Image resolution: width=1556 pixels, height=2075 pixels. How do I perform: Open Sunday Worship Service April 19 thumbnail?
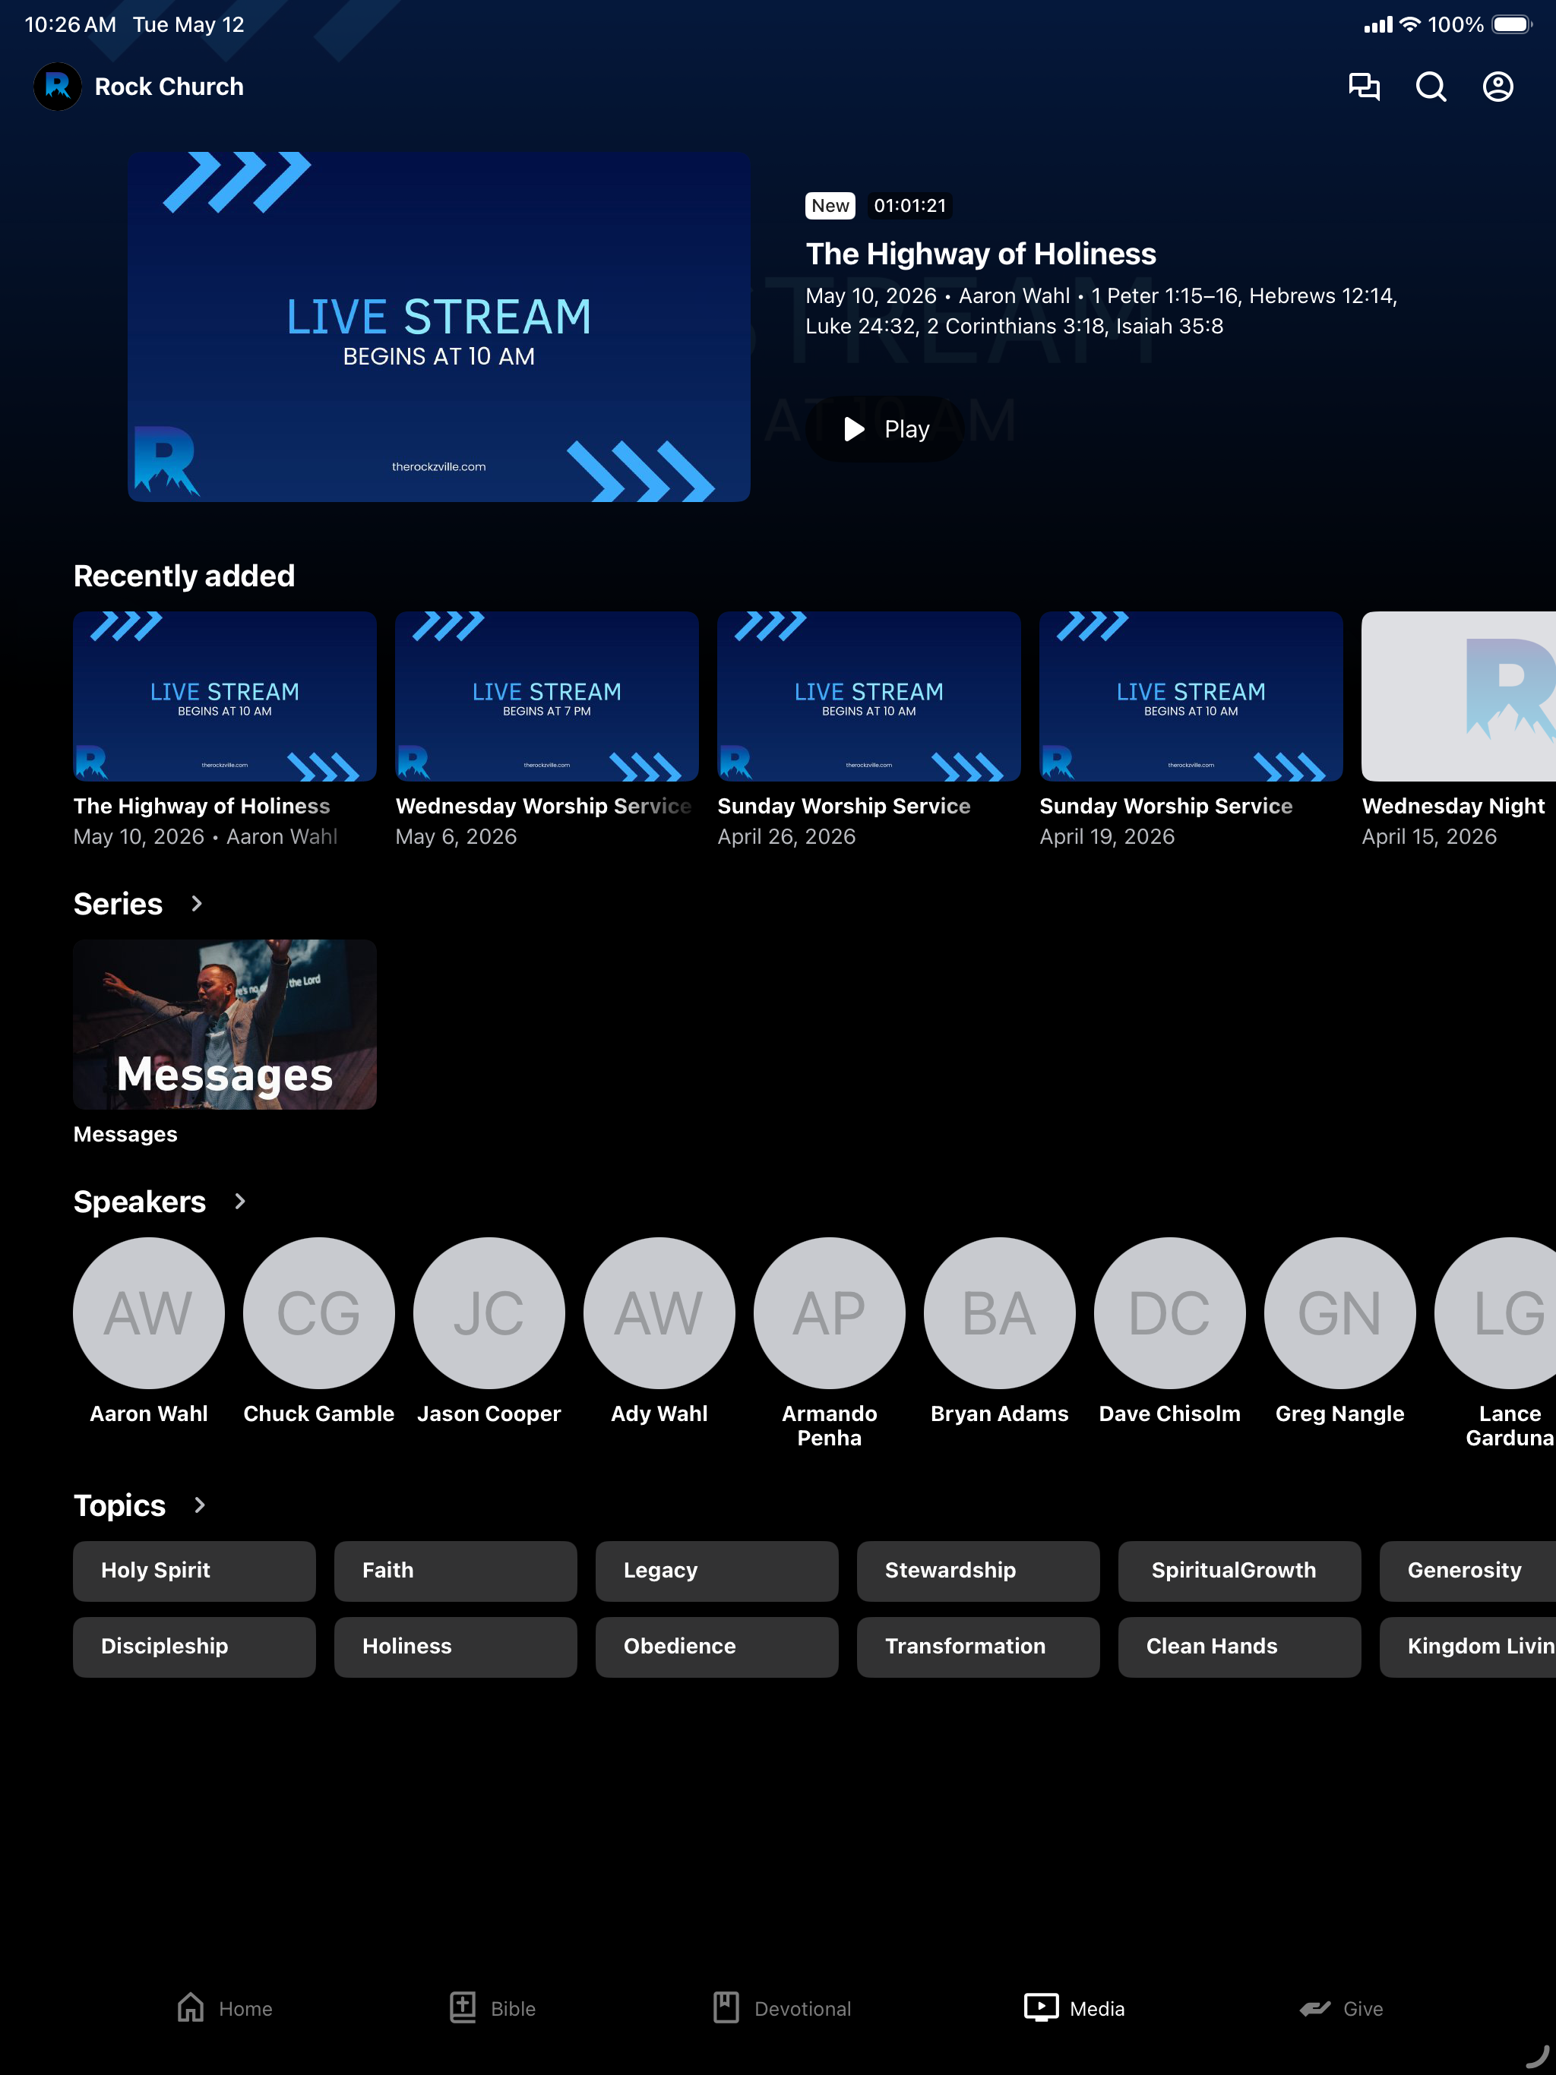[x=1190, y=696]
